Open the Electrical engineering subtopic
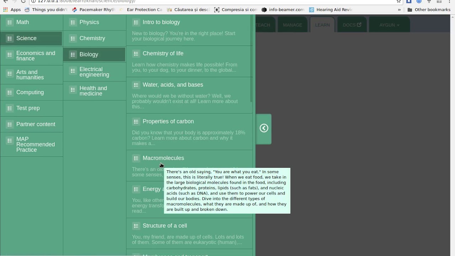 (x=95, y=72)
